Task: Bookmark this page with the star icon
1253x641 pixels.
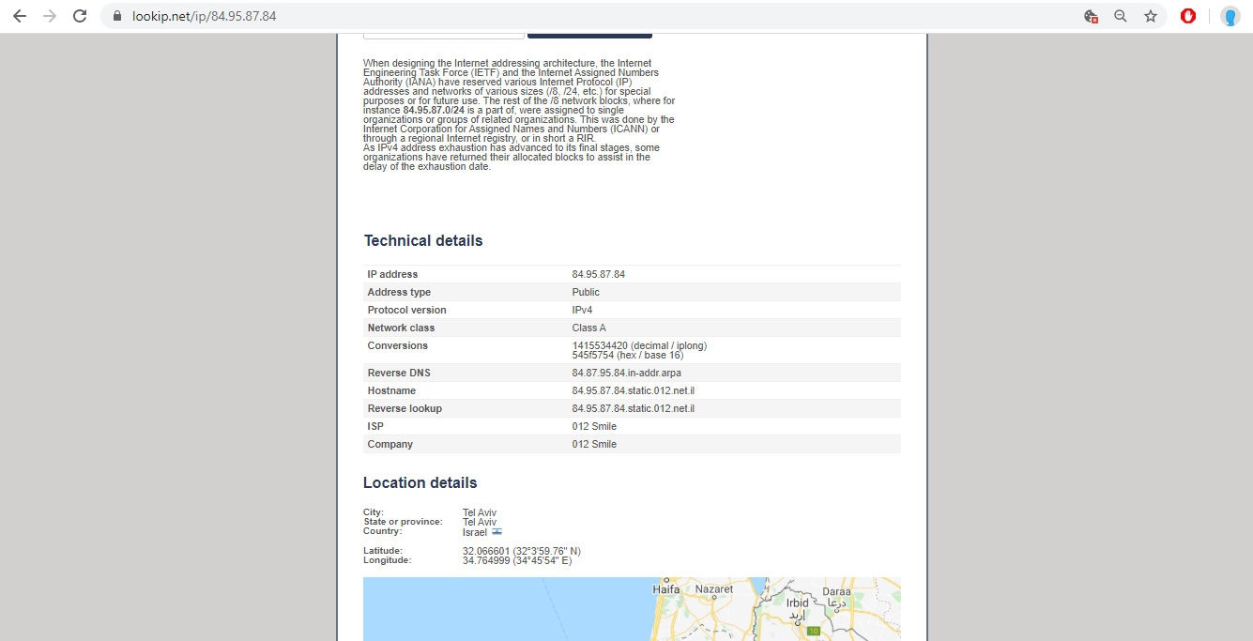Action: [x=1150, y=16]
